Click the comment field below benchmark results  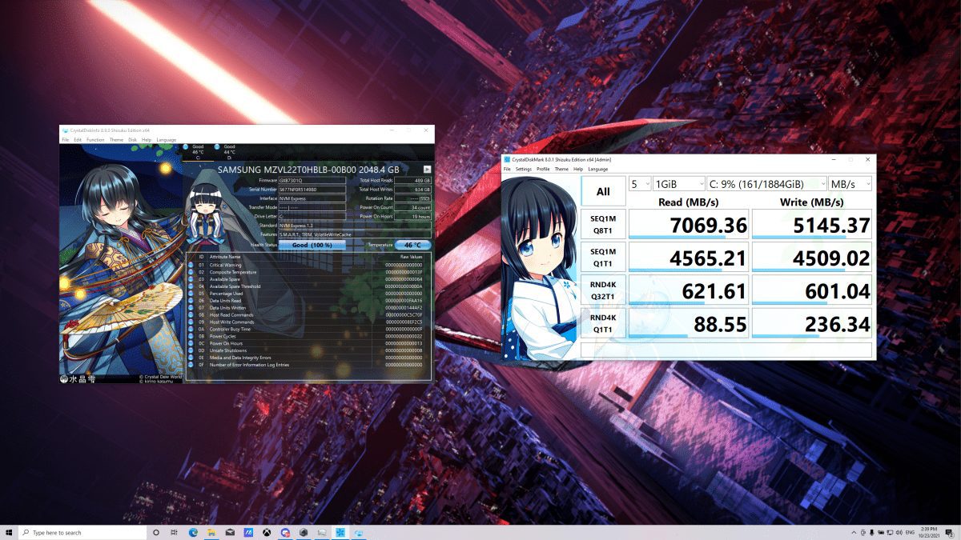click(726, 350)
